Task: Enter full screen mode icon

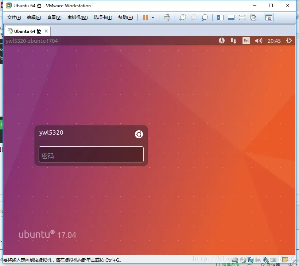Action: click(x=242, y=18)
